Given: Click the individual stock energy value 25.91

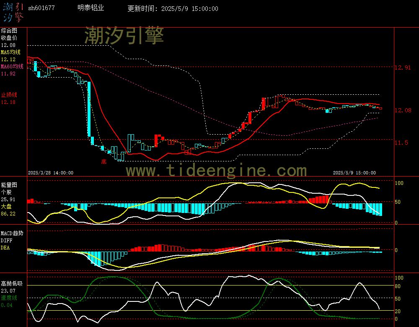Looking at the screenshot, I should (8, 200).
